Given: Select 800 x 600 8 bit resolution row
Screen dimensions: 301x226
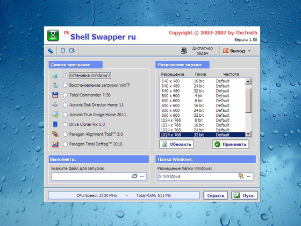Looking at the screenshot, I should tap(203, 101).
